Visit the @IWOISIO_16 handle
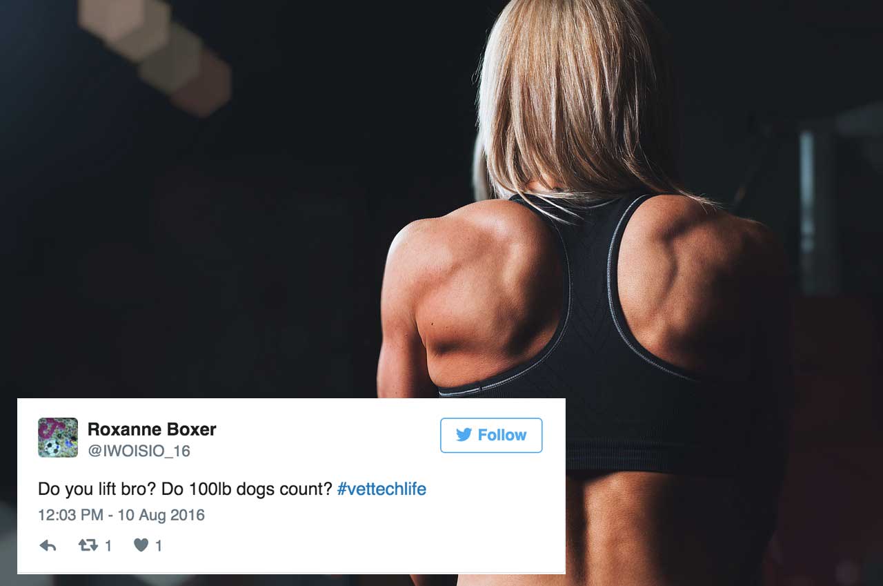Image resolution: width=883 pixels, height=586 pixels. coord(139,451)
